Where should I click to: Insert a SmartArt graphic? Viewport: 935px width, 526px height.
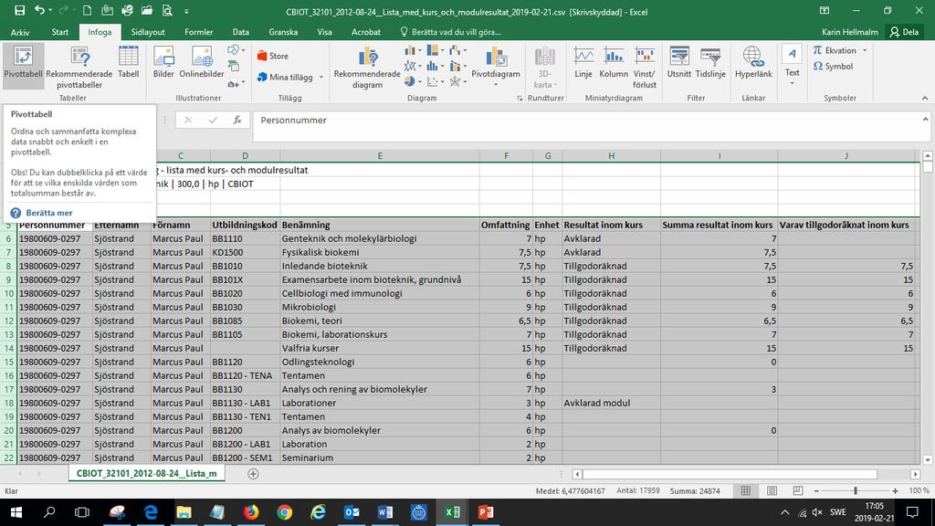234,66
